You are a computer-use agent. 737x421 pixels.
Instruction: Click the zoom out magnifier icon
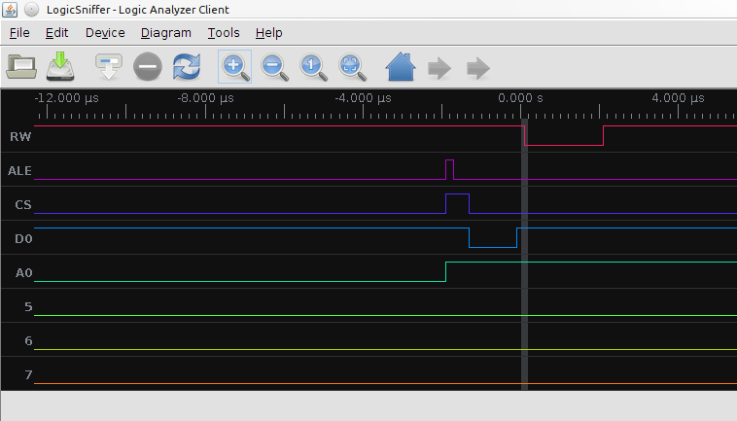click(274, 67)
